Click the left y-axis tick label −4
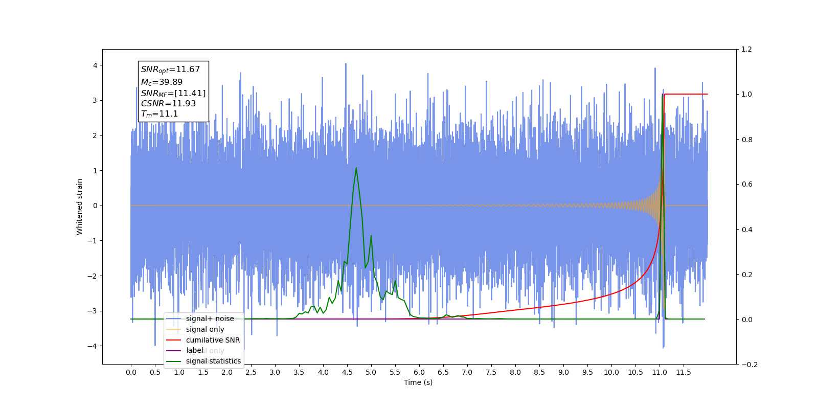 (93, 346)
